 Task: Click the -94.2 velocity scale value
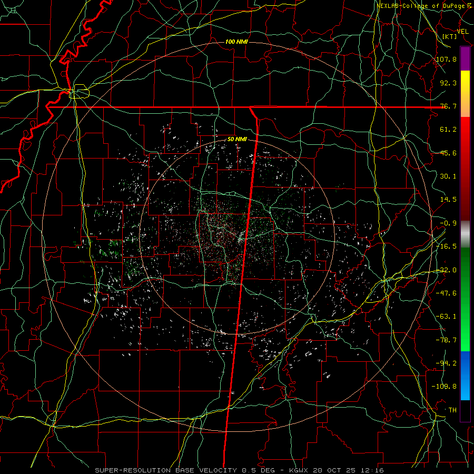[x=447, y=363]
